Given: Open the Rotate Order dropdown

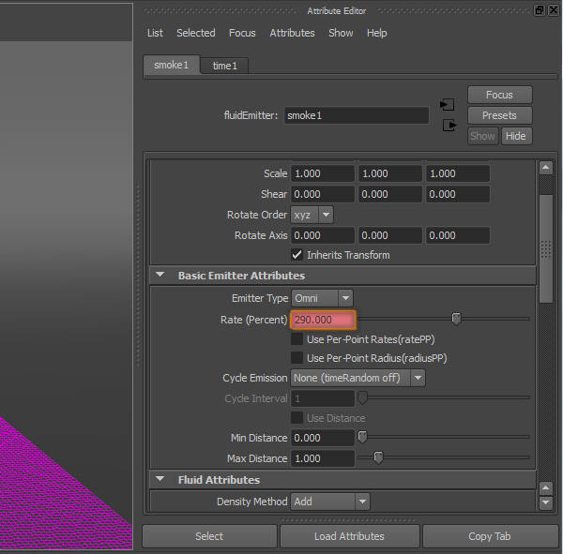Looking at the screenshot, I should 312,215.
